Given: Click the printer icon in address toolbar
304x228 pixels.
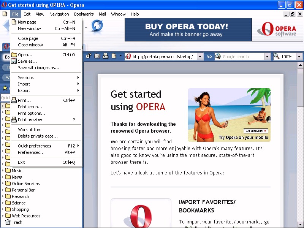Looking at the screenshot, I should click(x=105, y=56).
